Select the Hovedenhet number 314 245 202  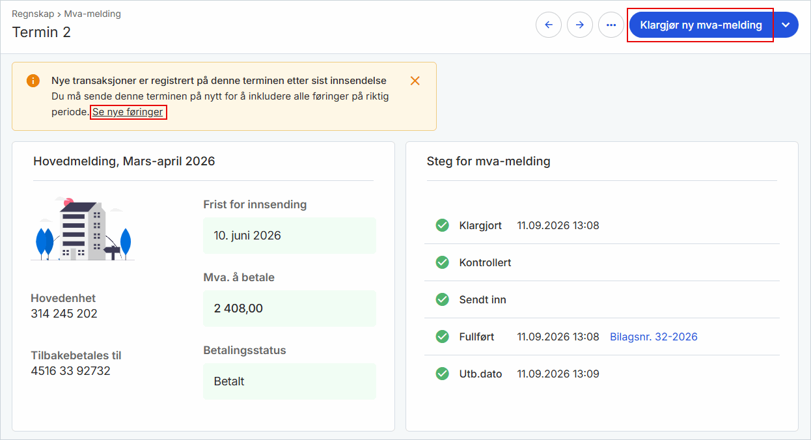pyautogui.click(x=64, y=314)
